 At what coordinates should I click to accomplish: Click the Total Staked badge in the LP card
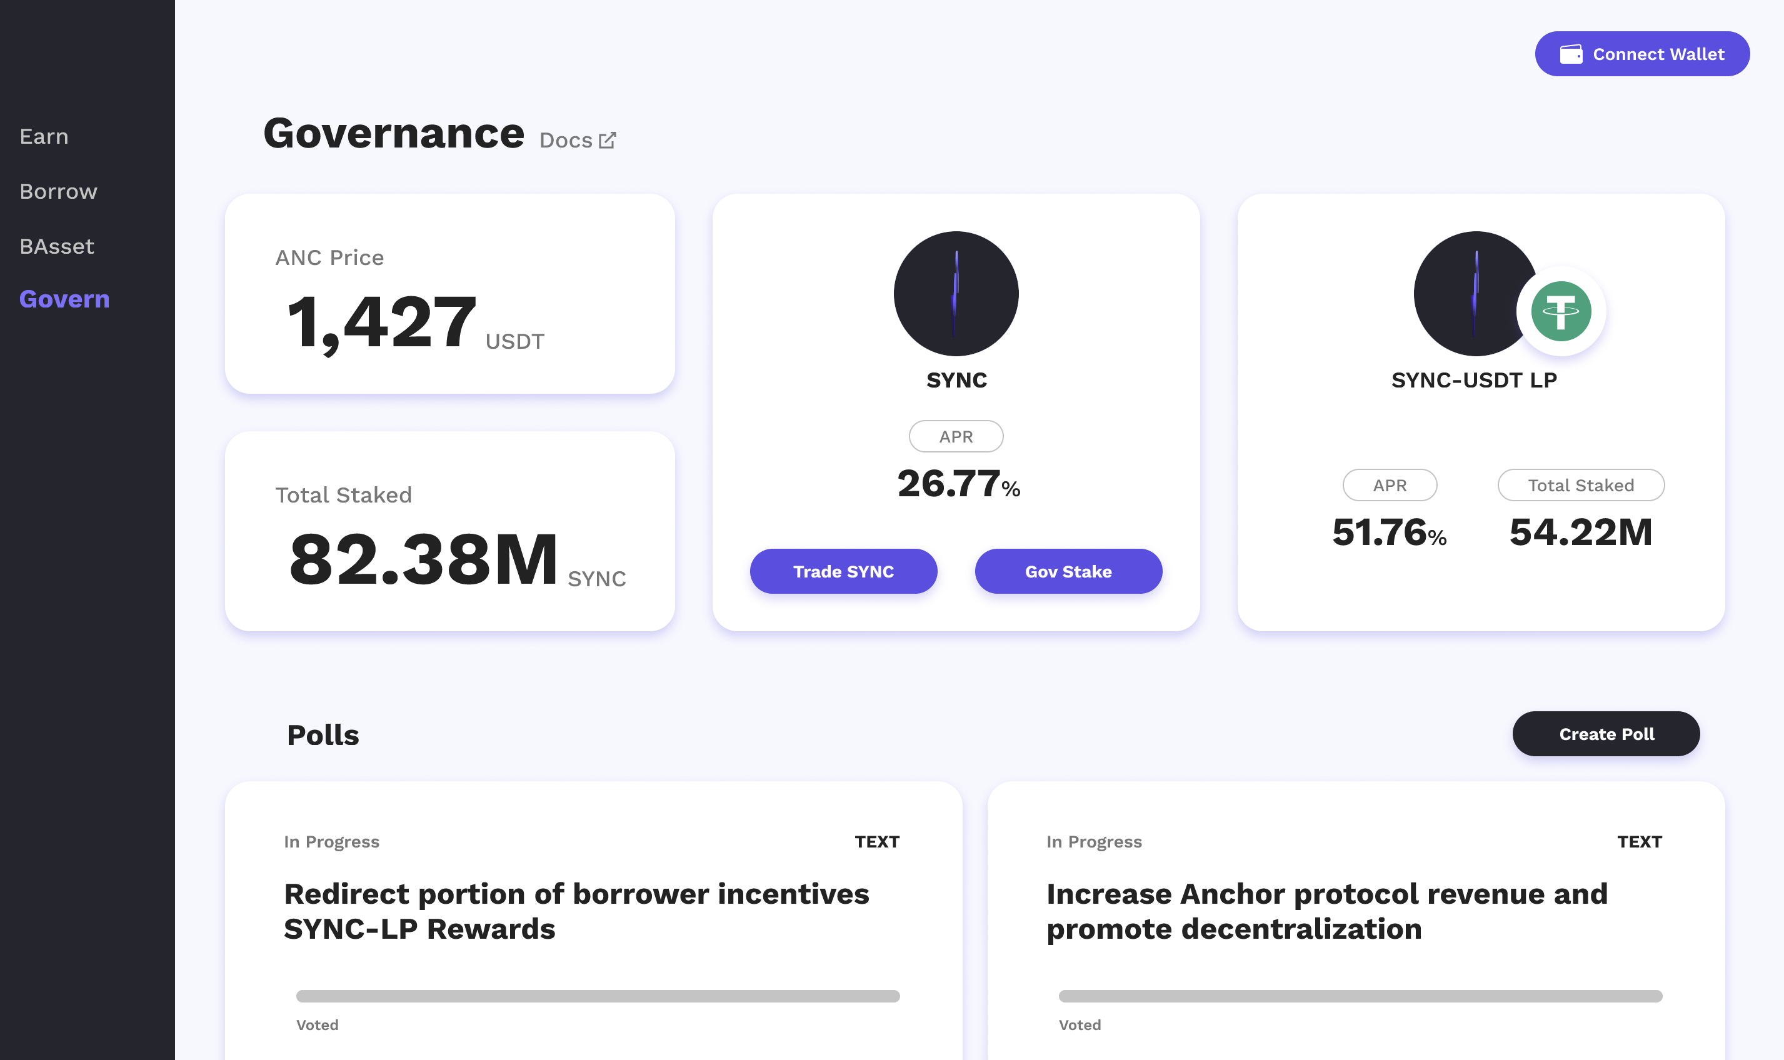[1580, 486]
